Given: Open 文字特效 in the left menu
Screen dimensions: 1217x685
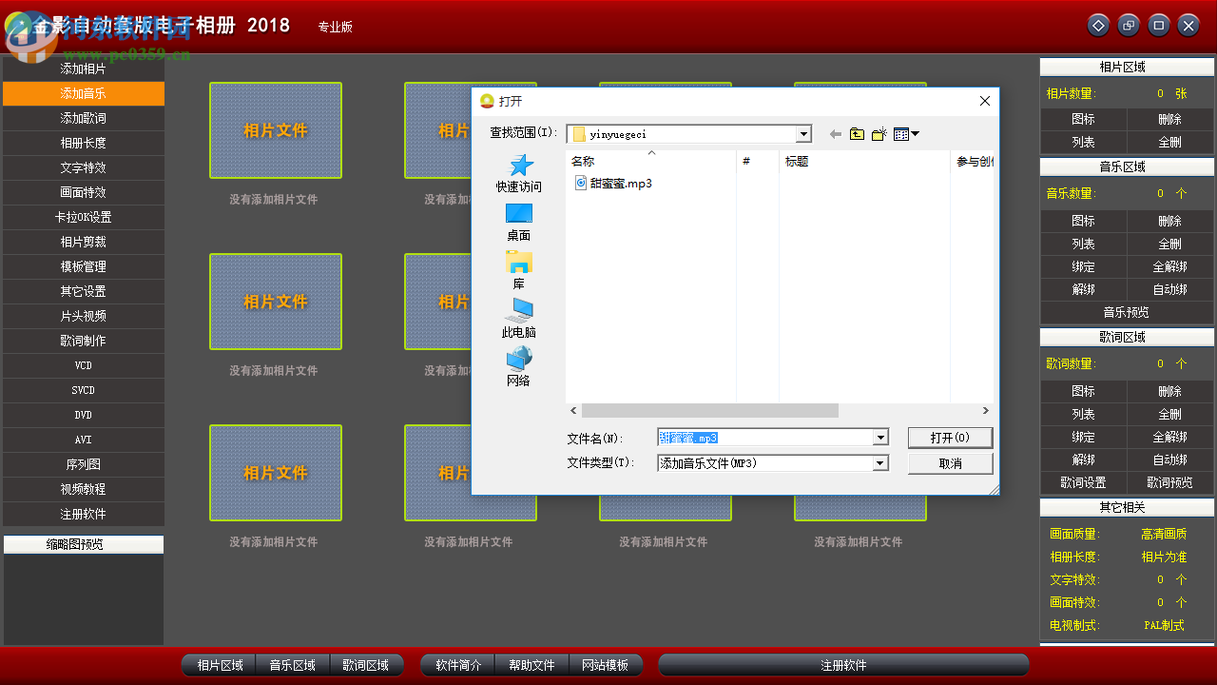Looking at the screenshot, I should (x=84, y=167).
